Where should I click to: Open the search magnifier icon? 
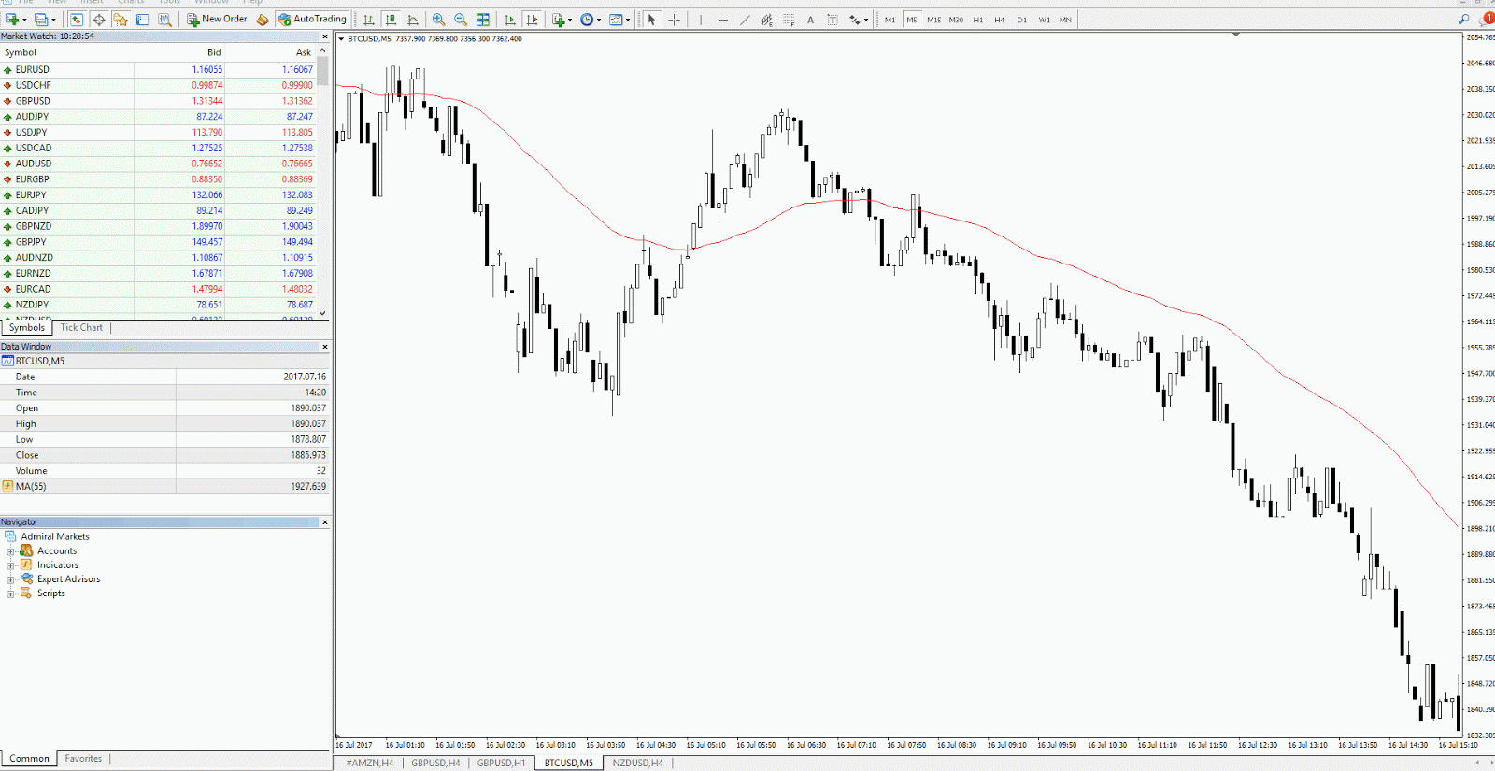[1464, 19]
